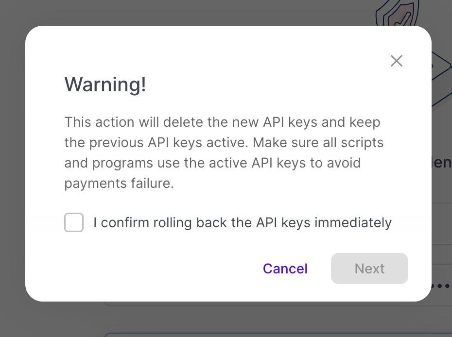Click the word 'immediately' in the checkbox label
Viewport: 452px width, 337px height.
tap(353, 223)
